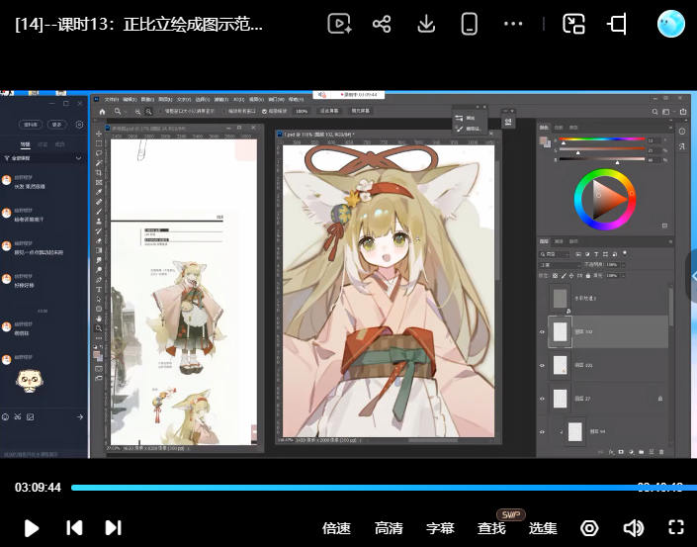Open the layer filter type dropdown
The image size is (697, 547).
click(x=555, y=254)
